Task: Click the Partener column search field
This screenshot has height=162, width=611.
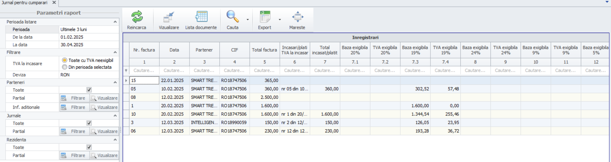Action: 204,71
